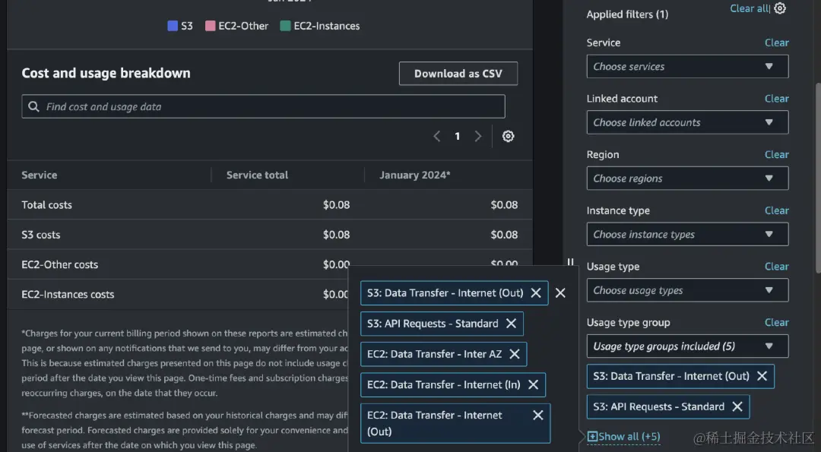
Task: Remove S3: API Requests - Standard sidebar chip
Action: coord(737,406)
